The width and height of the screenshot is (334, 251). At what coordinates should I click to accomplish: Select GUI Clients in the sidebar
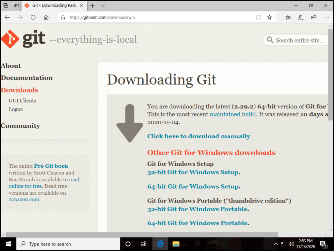pyautogui.click(x=23, y=101)
